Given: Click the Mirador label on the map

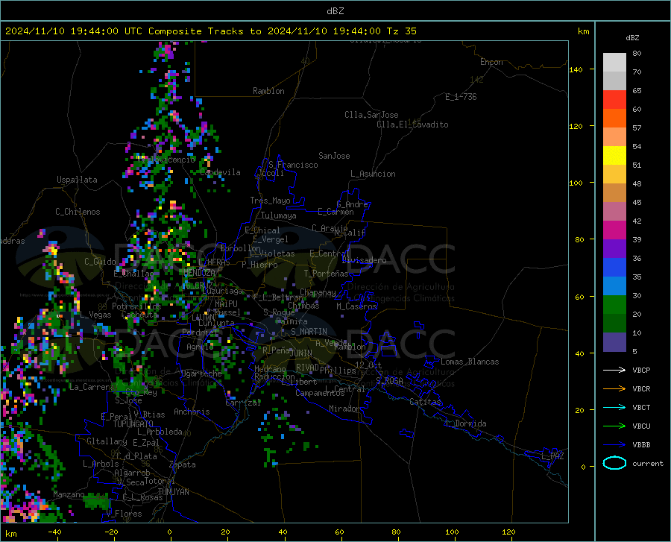Looking at the screenshot, I should (344, 409).
